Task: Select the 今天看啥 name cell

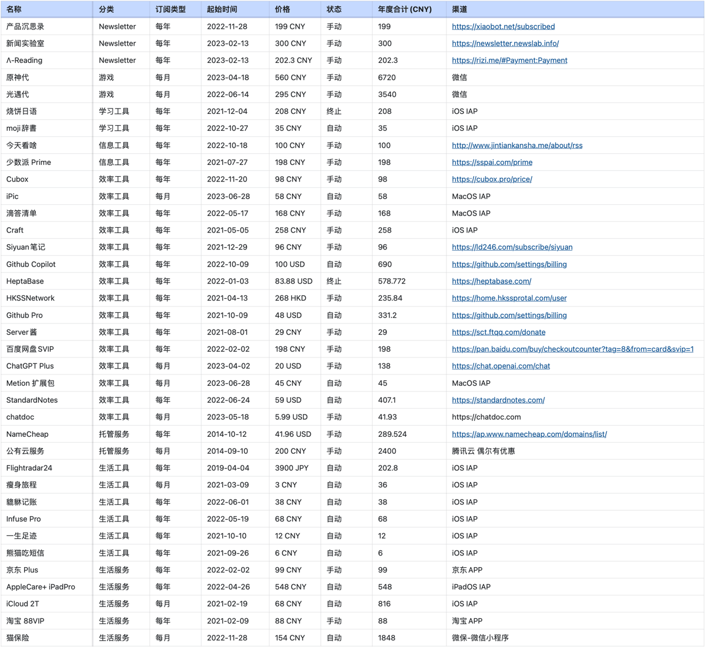Action: [x=46, y=146]
